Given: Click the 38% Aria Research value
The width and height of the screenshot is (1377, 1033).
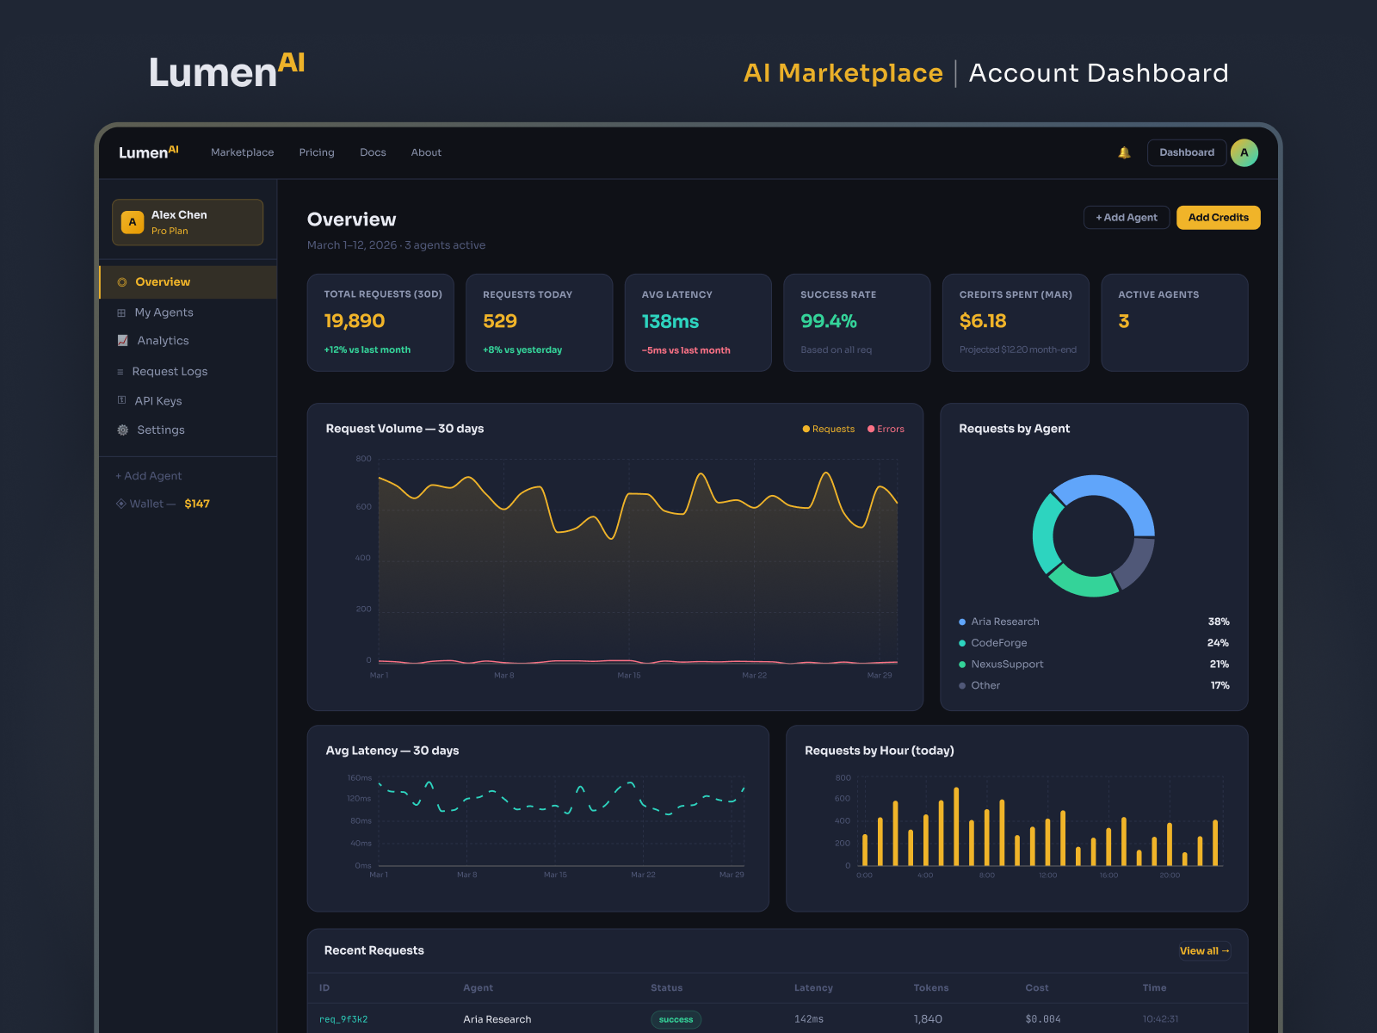Looking at the screenshot, I should [1219, 622].
